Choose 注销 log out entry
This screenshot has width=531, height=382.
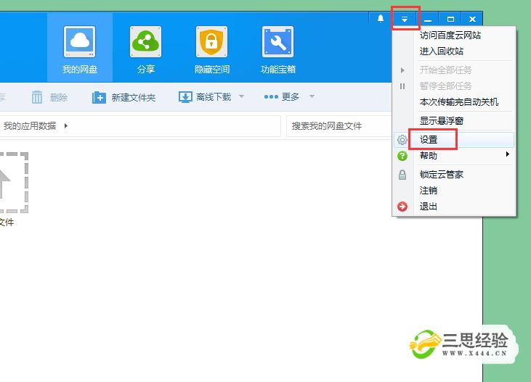(429, 191)
